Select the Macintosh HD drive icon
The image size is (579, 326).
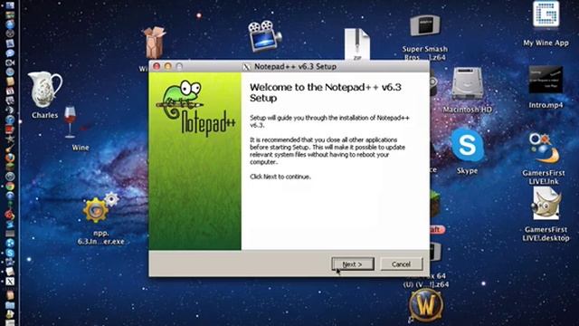click(468, 83)
